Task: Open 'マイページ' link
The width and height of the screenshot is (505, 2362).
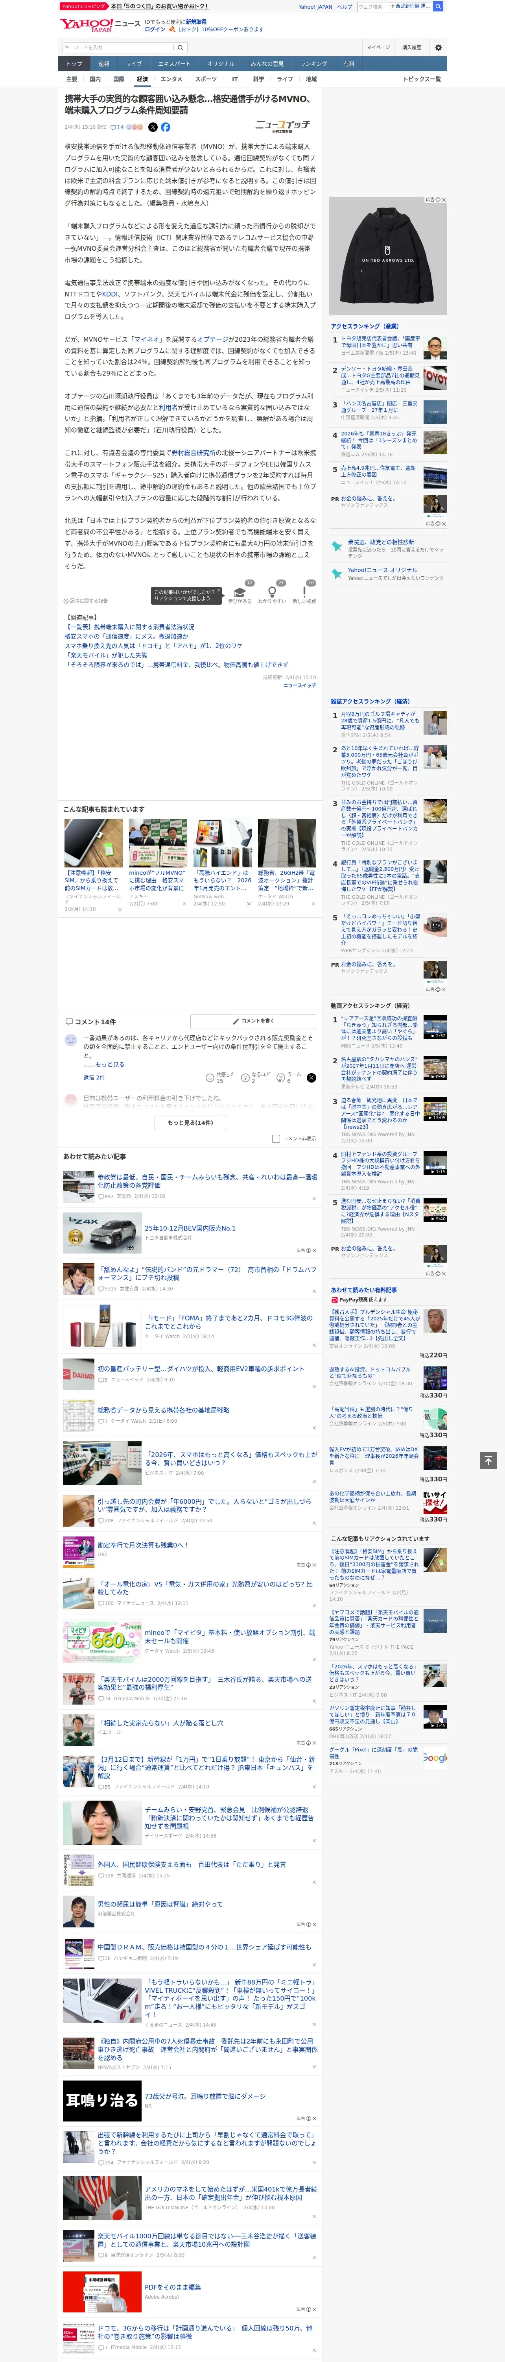Action: pos(378,48)
